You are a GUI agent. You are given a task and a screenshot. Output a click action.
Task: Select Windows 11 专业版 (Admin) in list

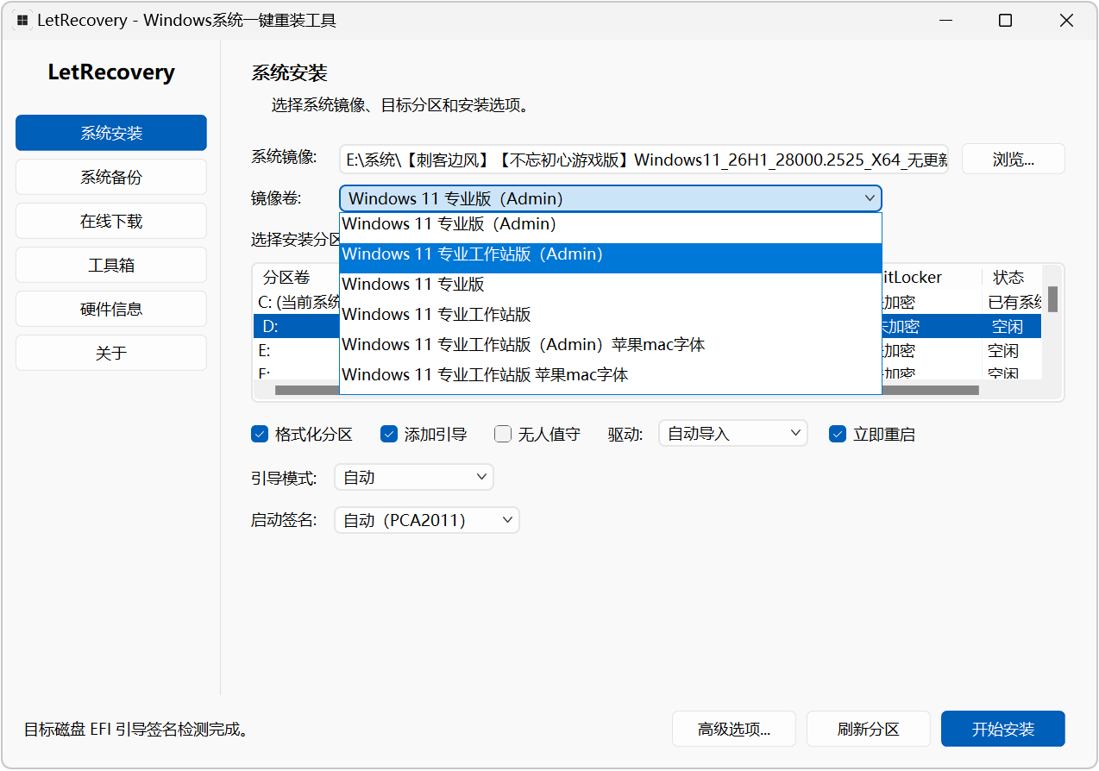pyautogui.click(x=611, y=224)
